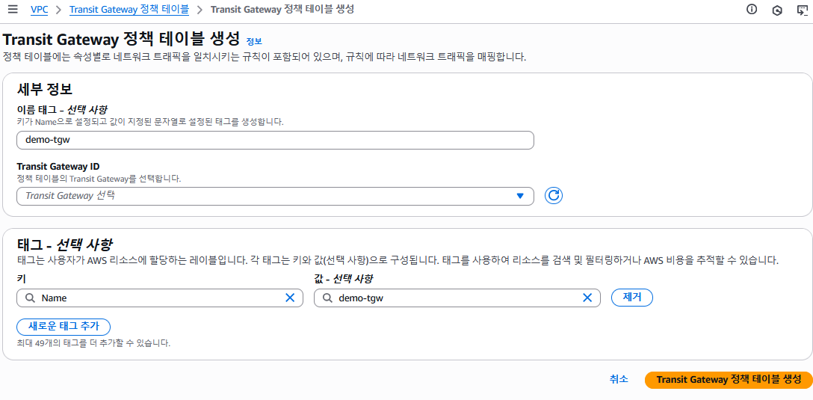
Task: Click the 취소 button
Action: click(619, 379)
